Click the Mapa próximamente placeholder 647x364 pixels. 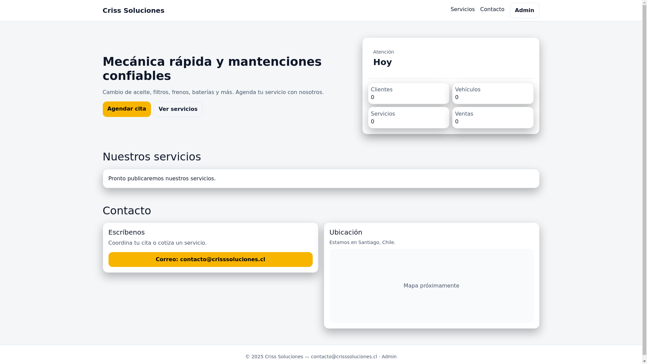(431, 285)
